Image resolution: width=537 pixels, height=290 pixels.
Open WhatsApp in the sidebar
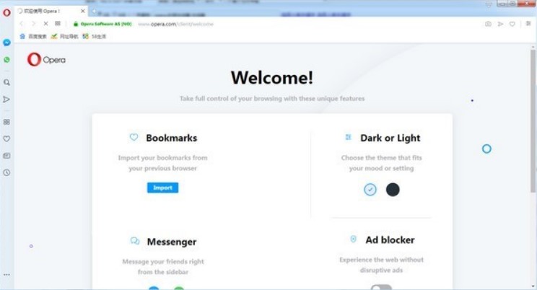6,60
